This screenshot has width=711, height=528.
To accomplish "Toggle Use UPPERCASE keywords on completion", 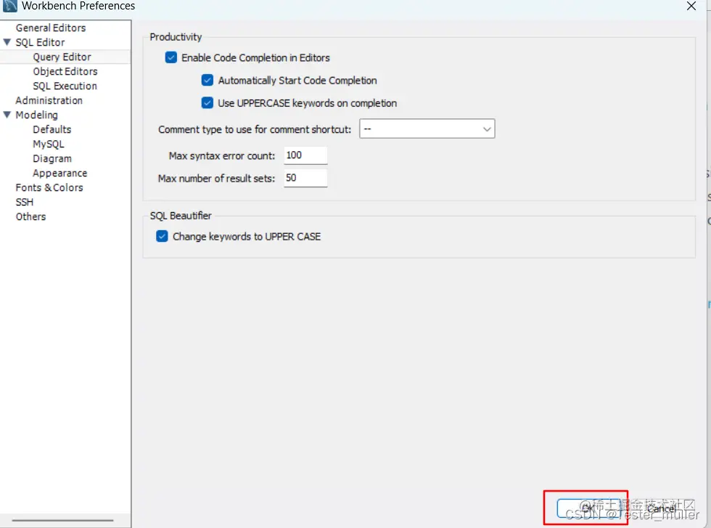I will 207,103.
